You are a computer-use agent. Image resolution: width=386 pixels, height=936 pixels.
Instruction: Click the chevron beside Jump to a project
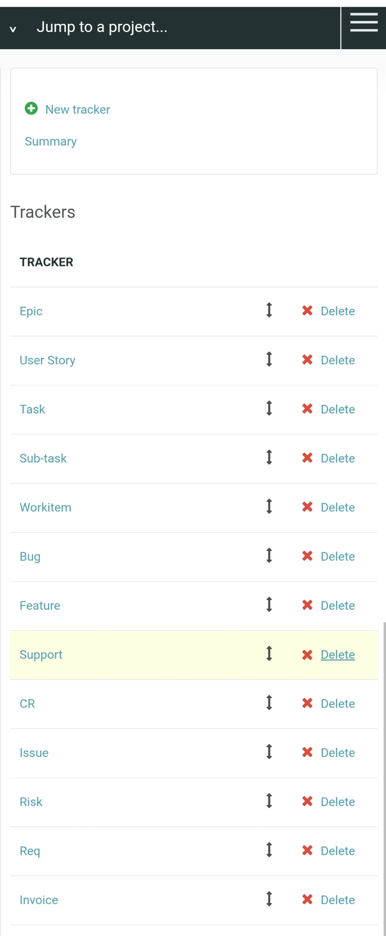click(13, 29)
